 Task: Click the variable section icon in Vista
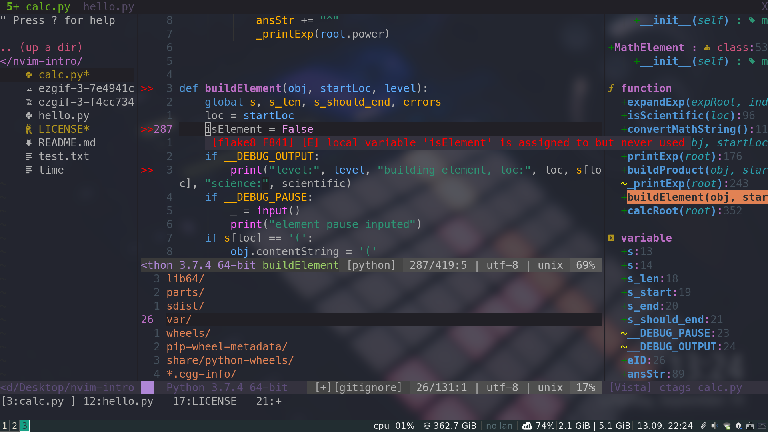pyautogui.click(x=611, y=238)
